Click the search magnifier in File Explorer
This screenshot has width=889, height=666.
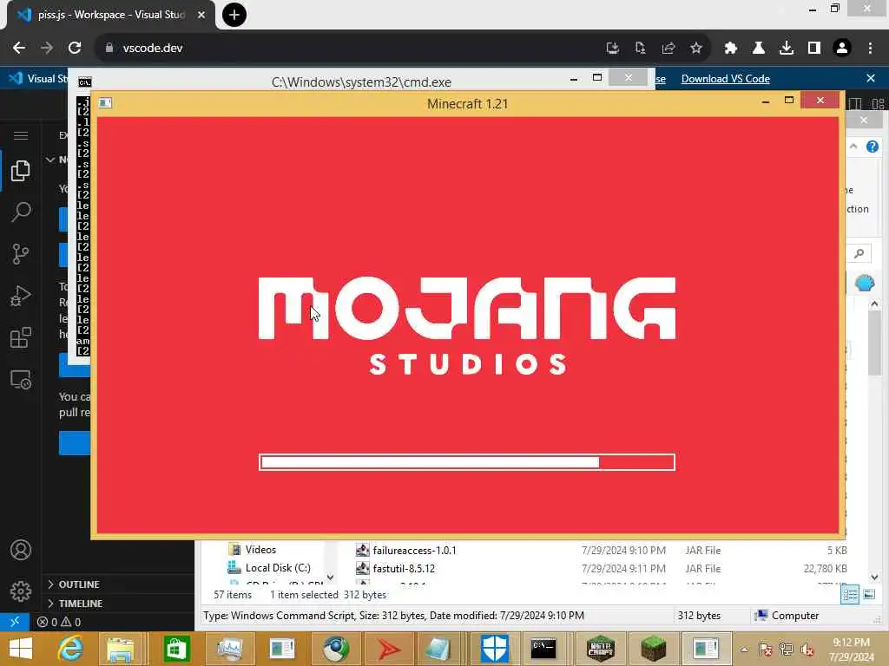(x=859, y=253)
